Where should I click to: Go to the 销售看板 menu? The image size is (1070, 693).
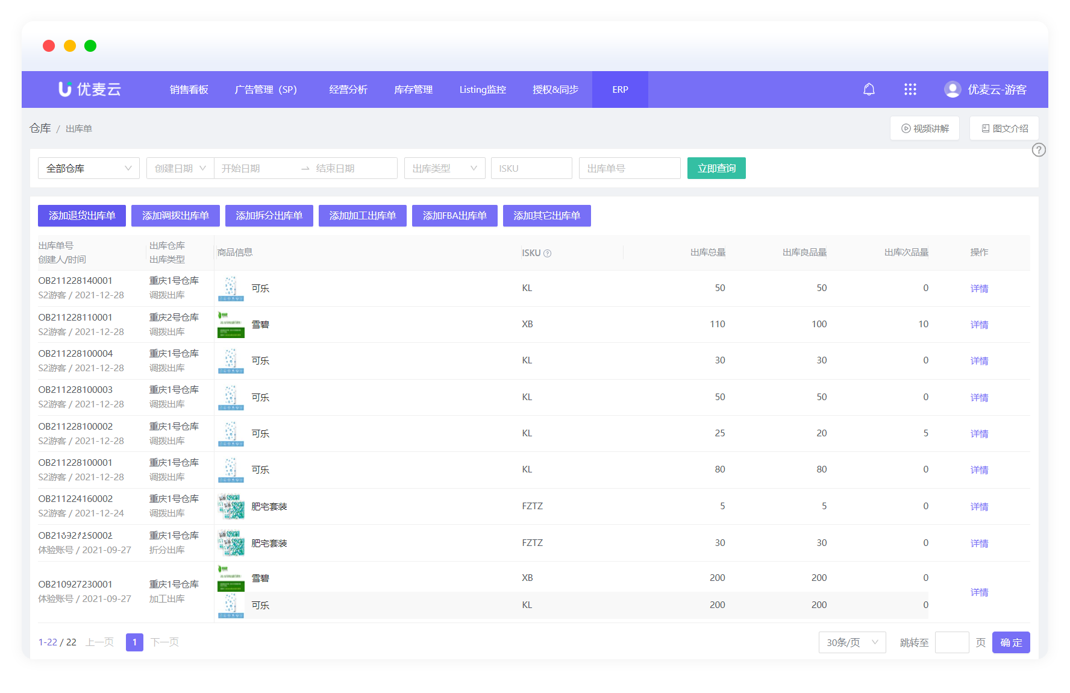189,90
